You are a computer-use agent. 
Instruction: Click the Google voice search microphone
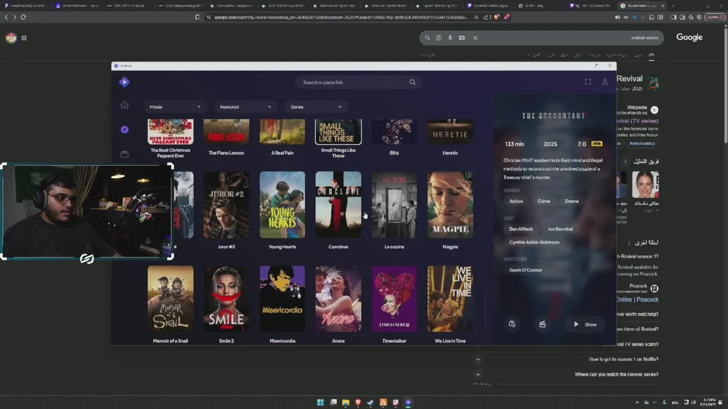(x=450, y=38)
